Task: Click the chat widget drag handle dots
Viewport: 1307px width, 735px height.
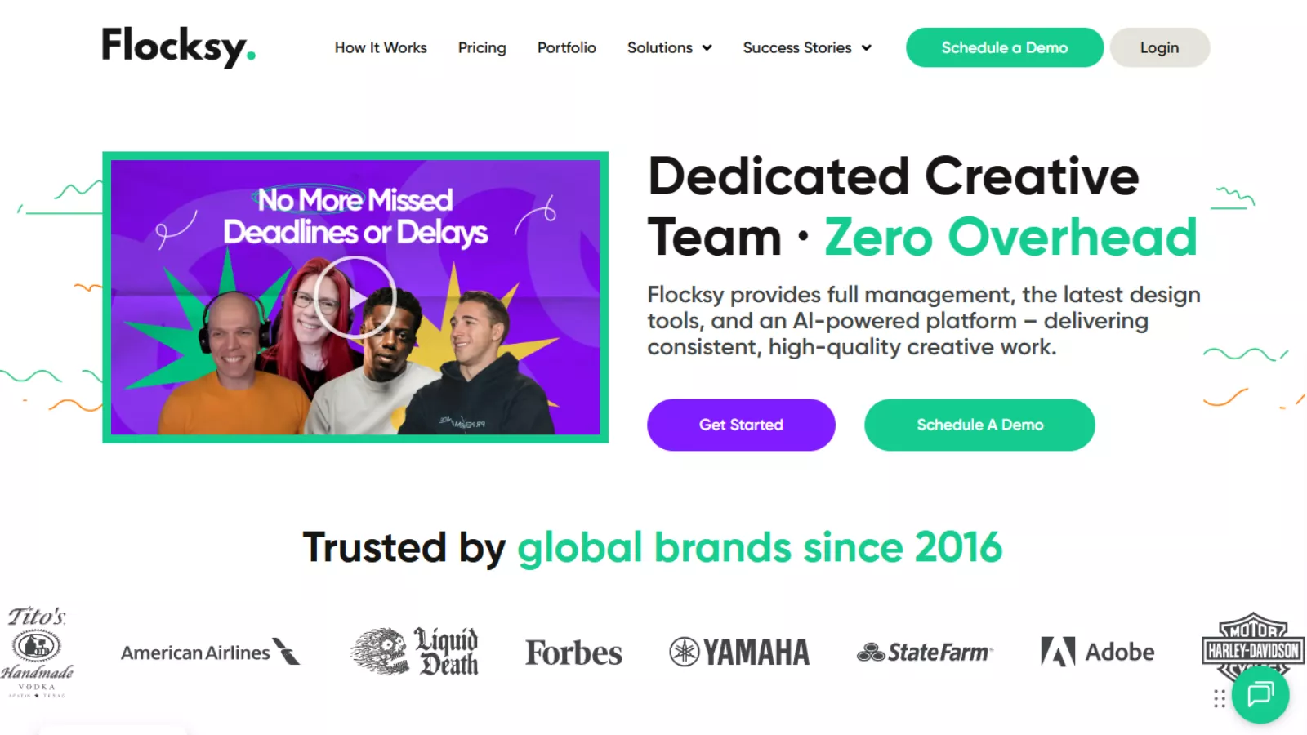Action: pos(1219,699)
